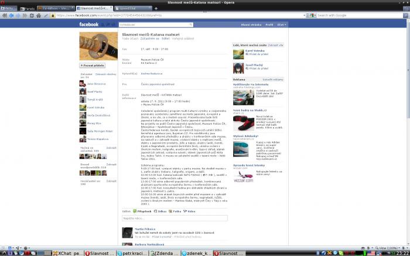Open zdenek_k... taskbar window
Image resolution: width=410 pixels, height=256 pixels.
pyautogui.click(x=196, y=253)
